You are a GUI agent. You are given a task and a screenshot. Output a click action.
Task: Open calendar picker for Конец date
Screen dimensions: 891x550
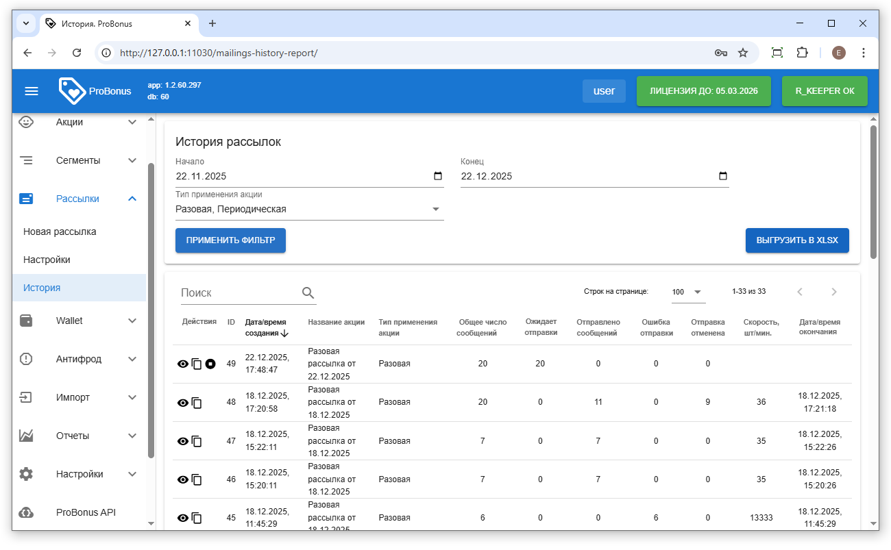[723, 176]
